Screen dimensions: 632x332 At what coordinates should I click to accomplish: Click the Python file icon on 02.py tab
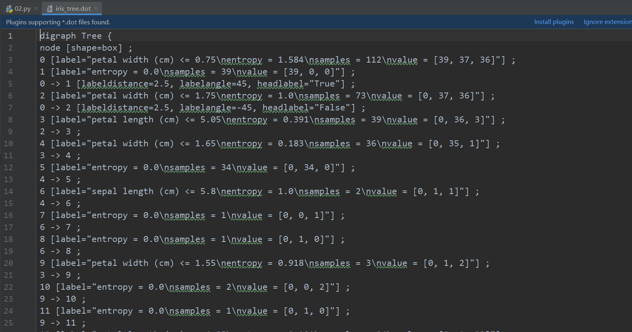point(9,9)
